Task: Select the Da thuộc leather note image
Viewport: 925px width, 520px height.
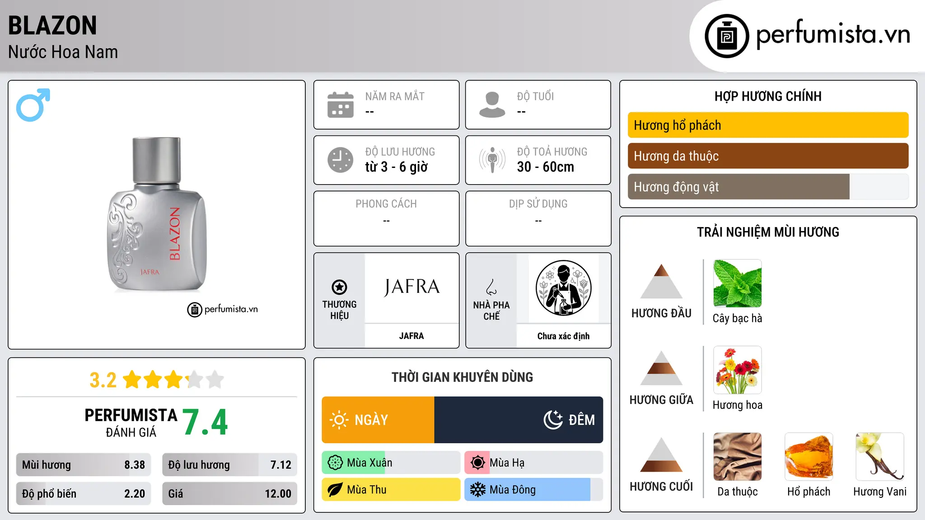Action: tap(737, 457)
